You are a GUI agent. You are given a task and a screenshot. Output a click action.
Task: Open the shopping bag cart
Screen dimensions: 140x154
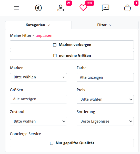coord(127,8)
